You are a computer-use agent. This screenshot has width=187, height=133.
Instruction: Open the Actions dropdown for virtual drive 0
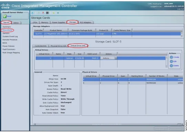[108, 58]
